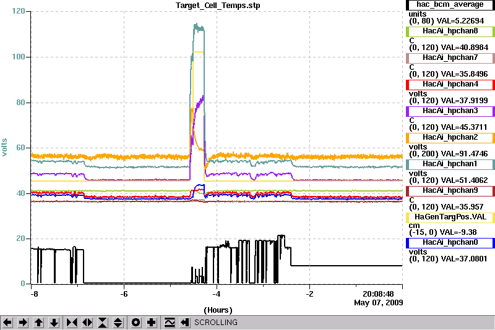Click the rotated 'volts' y-axis label
495x330 pixels.
coord(4,148)
